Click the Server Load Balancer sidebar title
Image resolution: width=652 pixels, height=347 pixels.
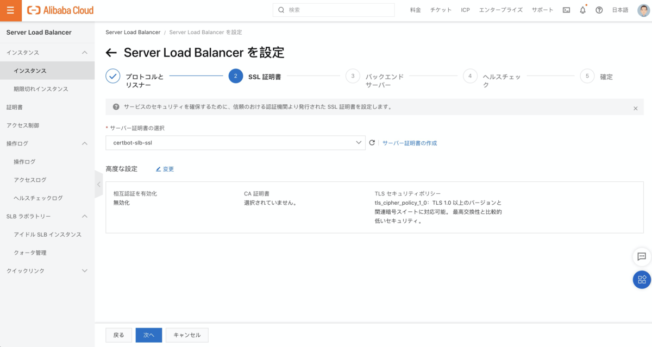[39, 32]
